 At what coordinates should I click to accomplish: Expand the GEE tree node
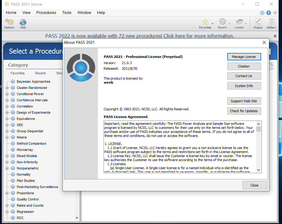[7, 125]
